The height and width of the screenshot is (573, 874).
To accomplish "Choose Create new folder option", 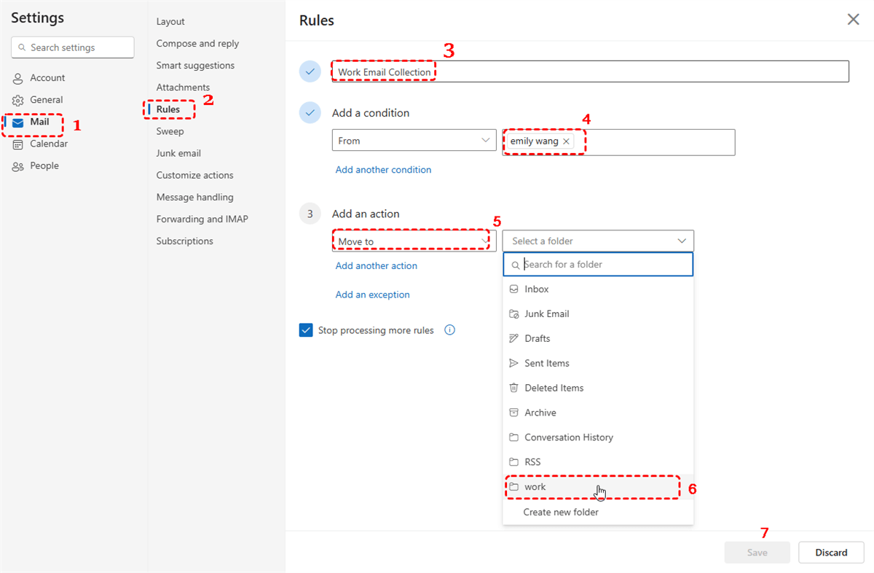I will coord(561,512).
